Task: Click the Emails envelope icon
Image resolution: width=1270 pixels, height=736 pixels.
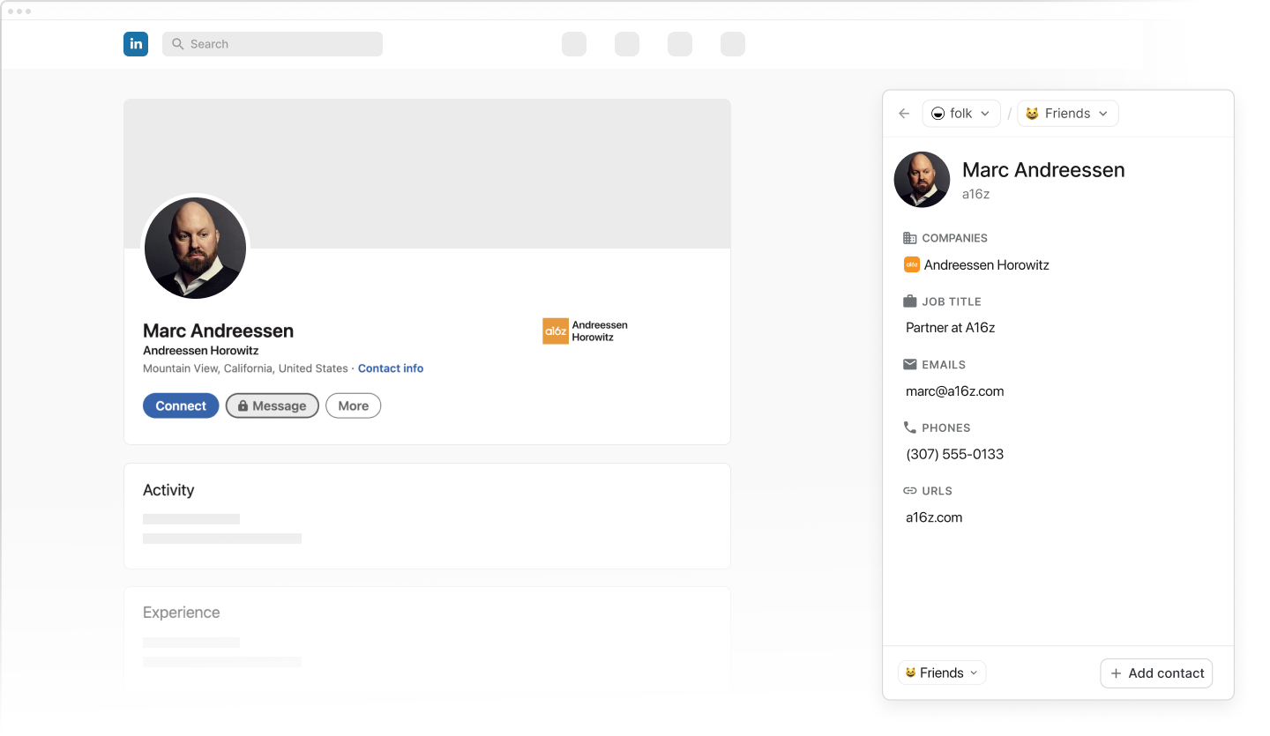Action: [x=910, y=364]
